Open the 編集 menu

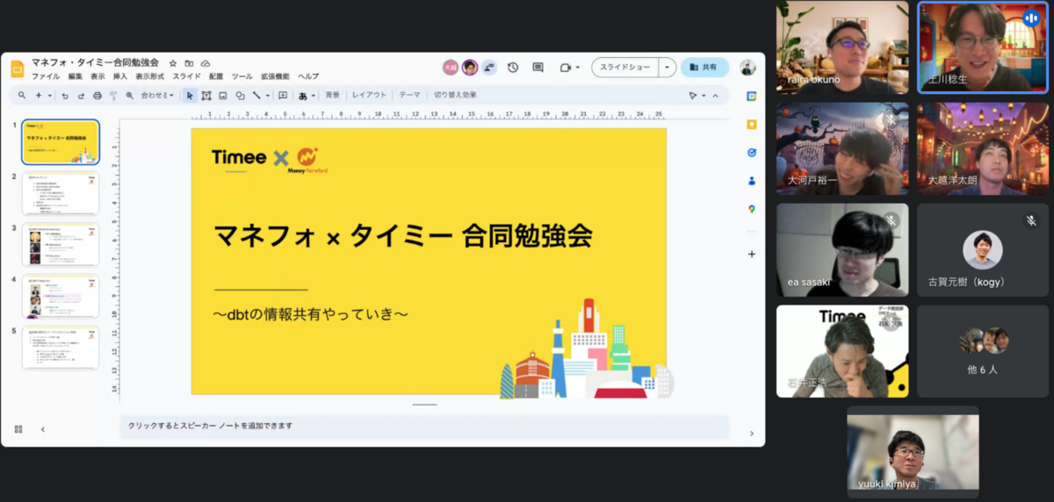pos(76,76)
